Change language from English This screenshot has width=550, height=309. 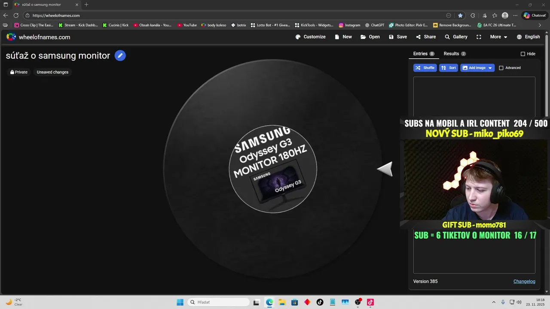(529, 37)
